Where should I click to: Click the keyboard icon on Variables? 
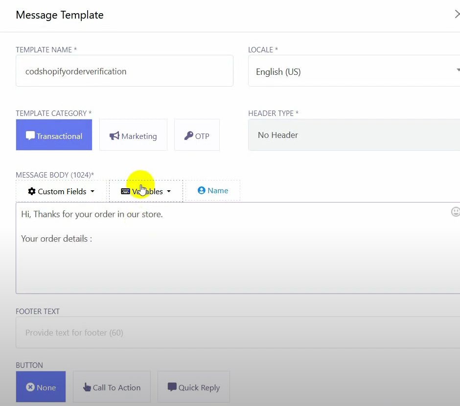(x=125, y=191)
